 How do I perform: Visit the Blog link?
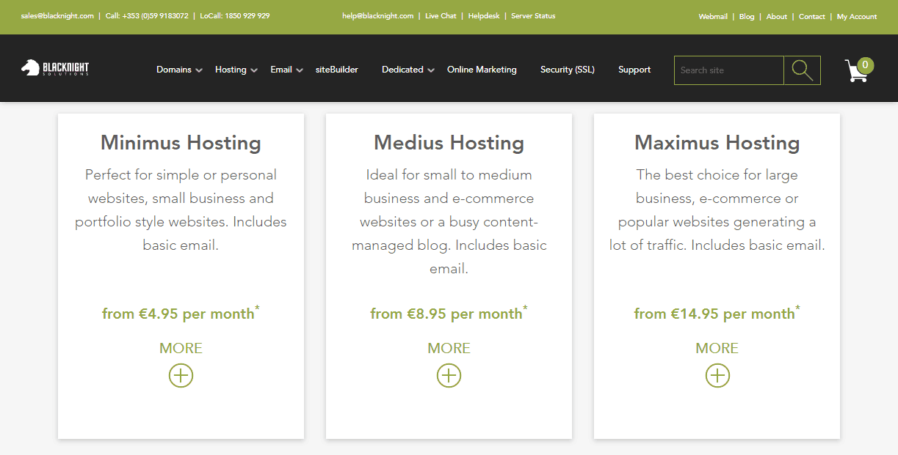tap(747, 16)
